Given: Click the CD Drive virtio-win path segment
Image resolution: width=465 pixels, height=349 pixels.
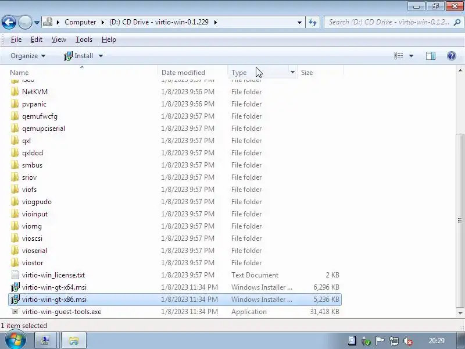Looking at the screenshot, I should click(159, 22).
